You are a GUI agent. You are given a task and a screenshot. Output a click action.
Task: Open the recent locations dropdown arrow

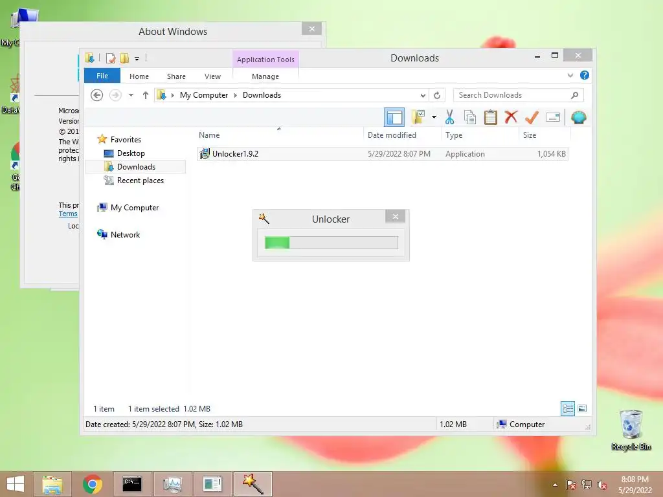pyautogui.click(x=131, y=95)
